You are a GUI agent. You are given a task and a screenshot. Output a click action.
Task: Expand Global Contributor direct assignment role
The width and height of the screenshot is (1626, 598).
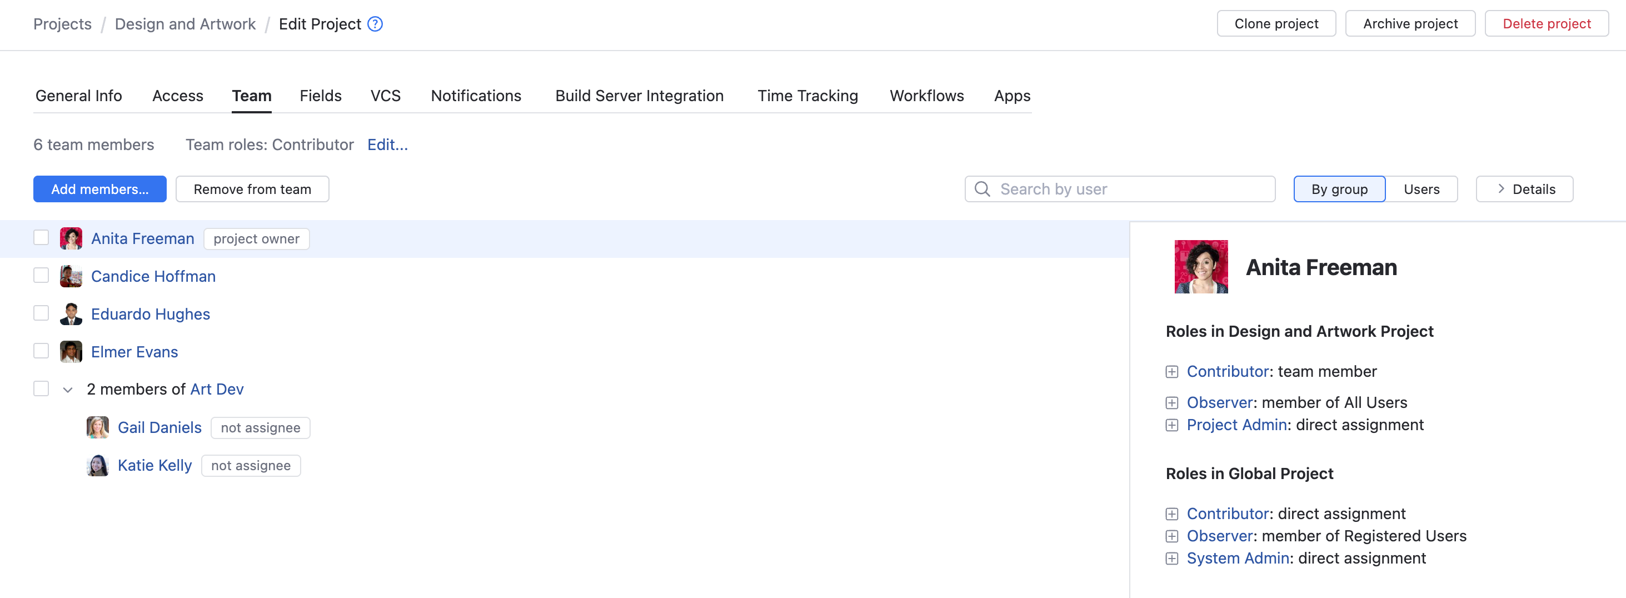tap(1171, 514)
